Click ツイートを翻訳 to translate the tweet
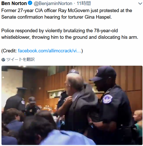The width and height of the screenshot is (143, 146). [20, 59]
